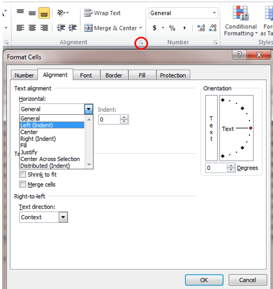Enable the Merge cells checkbox

point(23,184)
